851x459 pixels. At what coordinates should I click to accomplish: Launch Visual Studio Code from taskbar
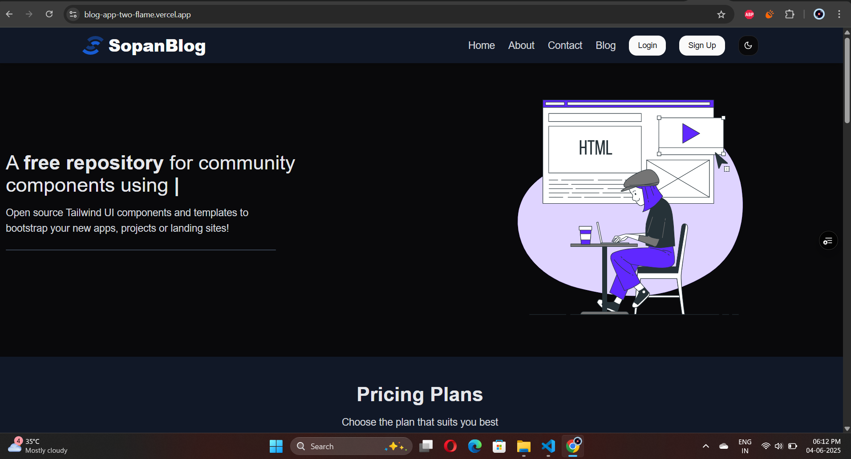548,446
